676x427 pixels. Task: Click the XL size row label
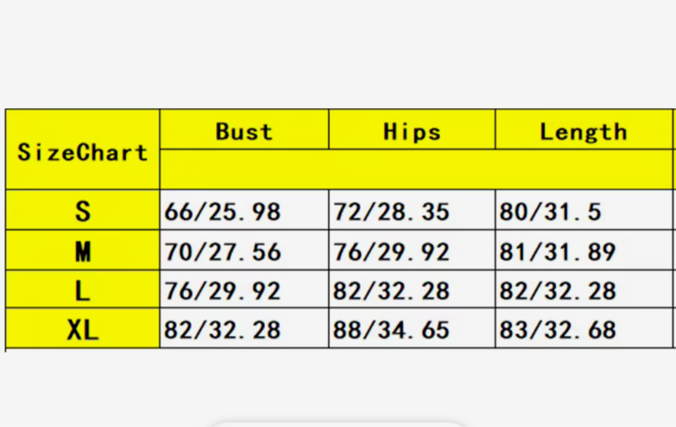(83, 330)
